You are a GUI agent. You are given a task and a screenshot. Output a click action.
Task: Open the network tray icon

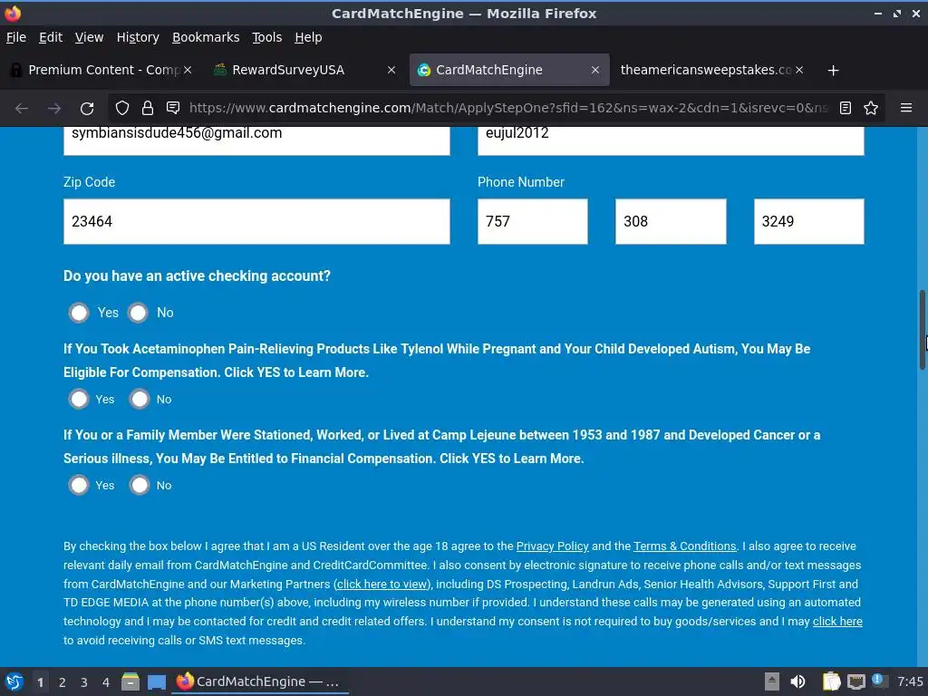click(x=855, y=681)
